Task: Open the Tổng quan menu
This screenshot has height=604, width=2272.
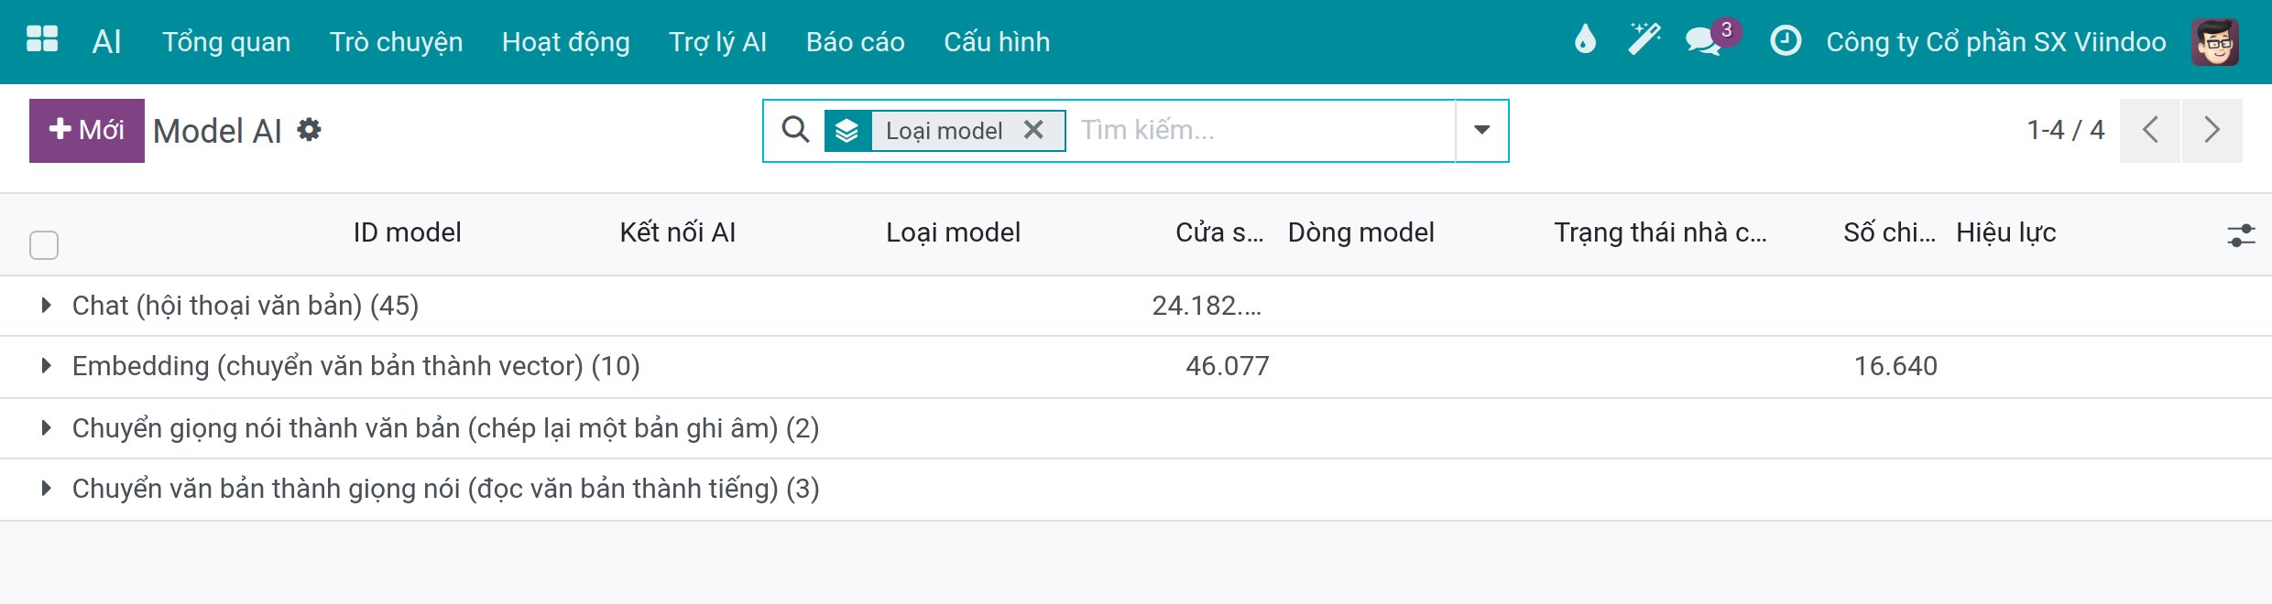Action: point(226,42)
